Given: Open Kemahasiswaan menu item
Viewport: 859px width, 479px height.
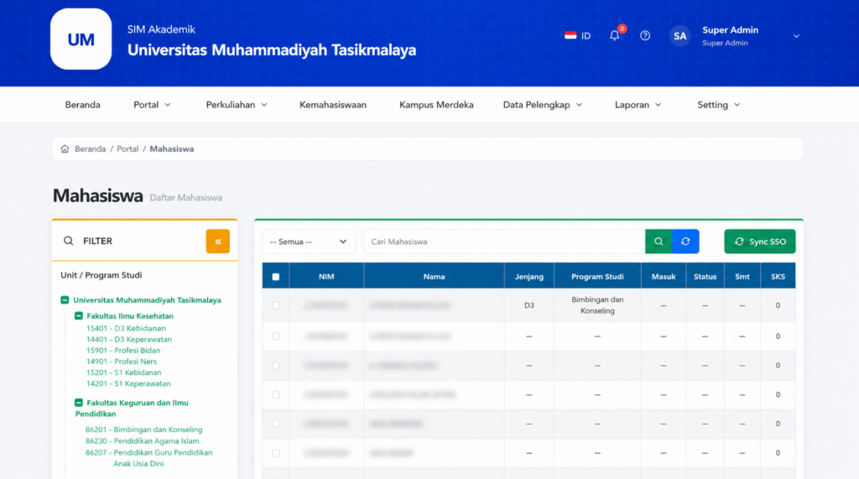Looking at the screenshot, I should tap(332, 105).
